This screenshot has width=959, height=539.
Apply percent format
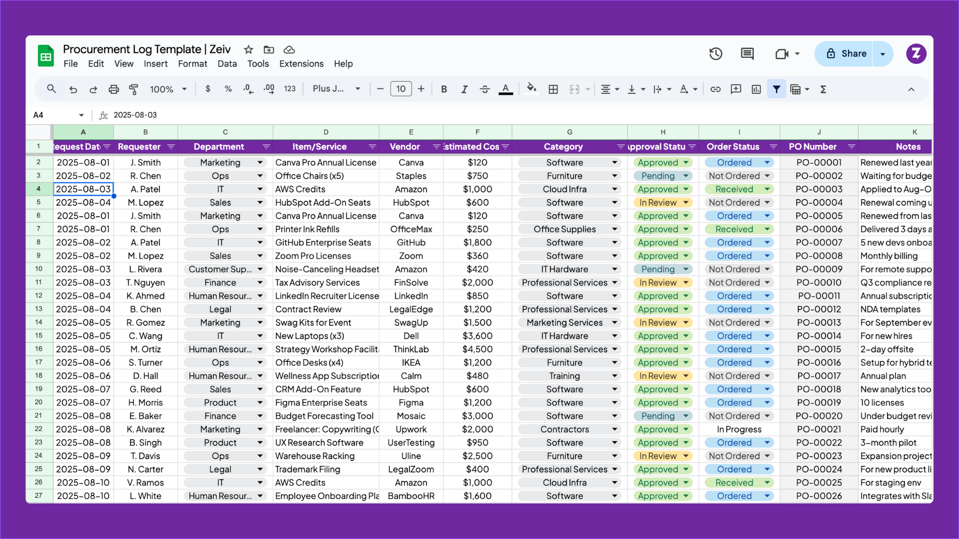tap(228, 89)
